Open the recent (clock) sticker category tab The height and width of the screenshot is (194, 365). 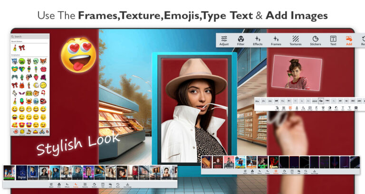click(x=14, y=131)
